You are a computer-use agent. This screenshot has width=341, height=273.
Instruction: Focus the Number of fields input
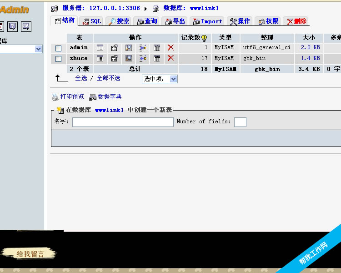click(240, 122)
